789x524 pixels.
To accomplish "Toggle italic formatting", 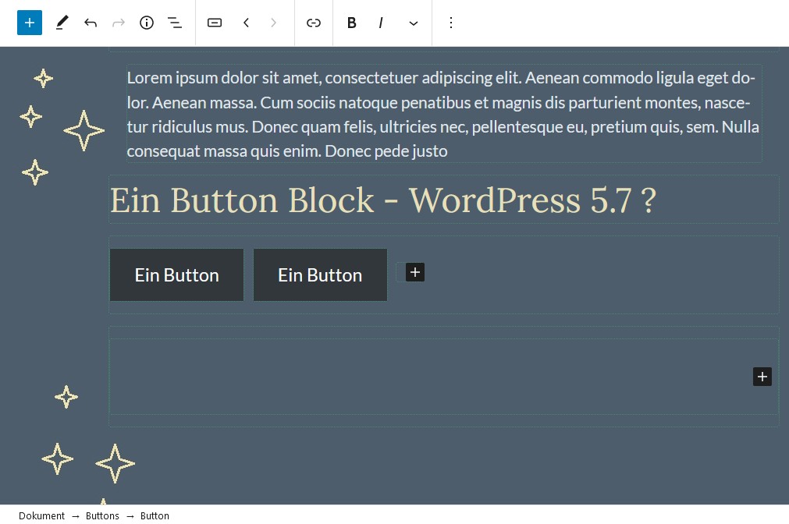I will [381, 23].
